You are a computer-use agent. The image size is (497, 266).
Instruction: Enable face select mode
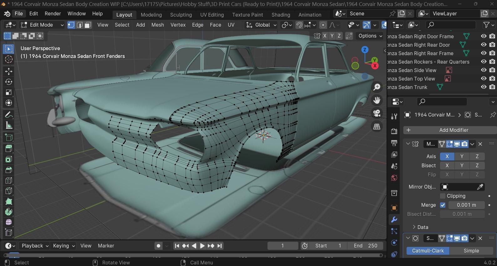(88, 25)
